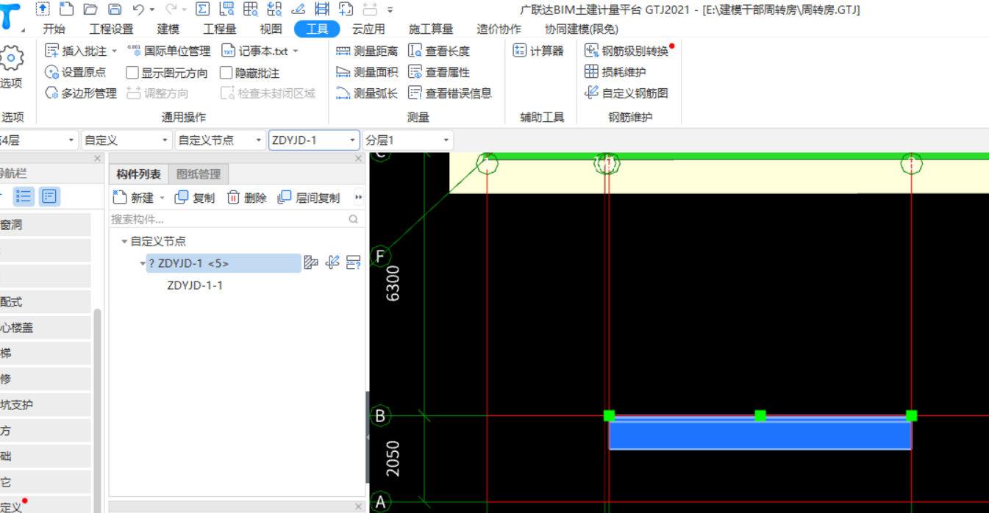Click the search magnifier in component search
989x513 pixels.
coord(354,219)
